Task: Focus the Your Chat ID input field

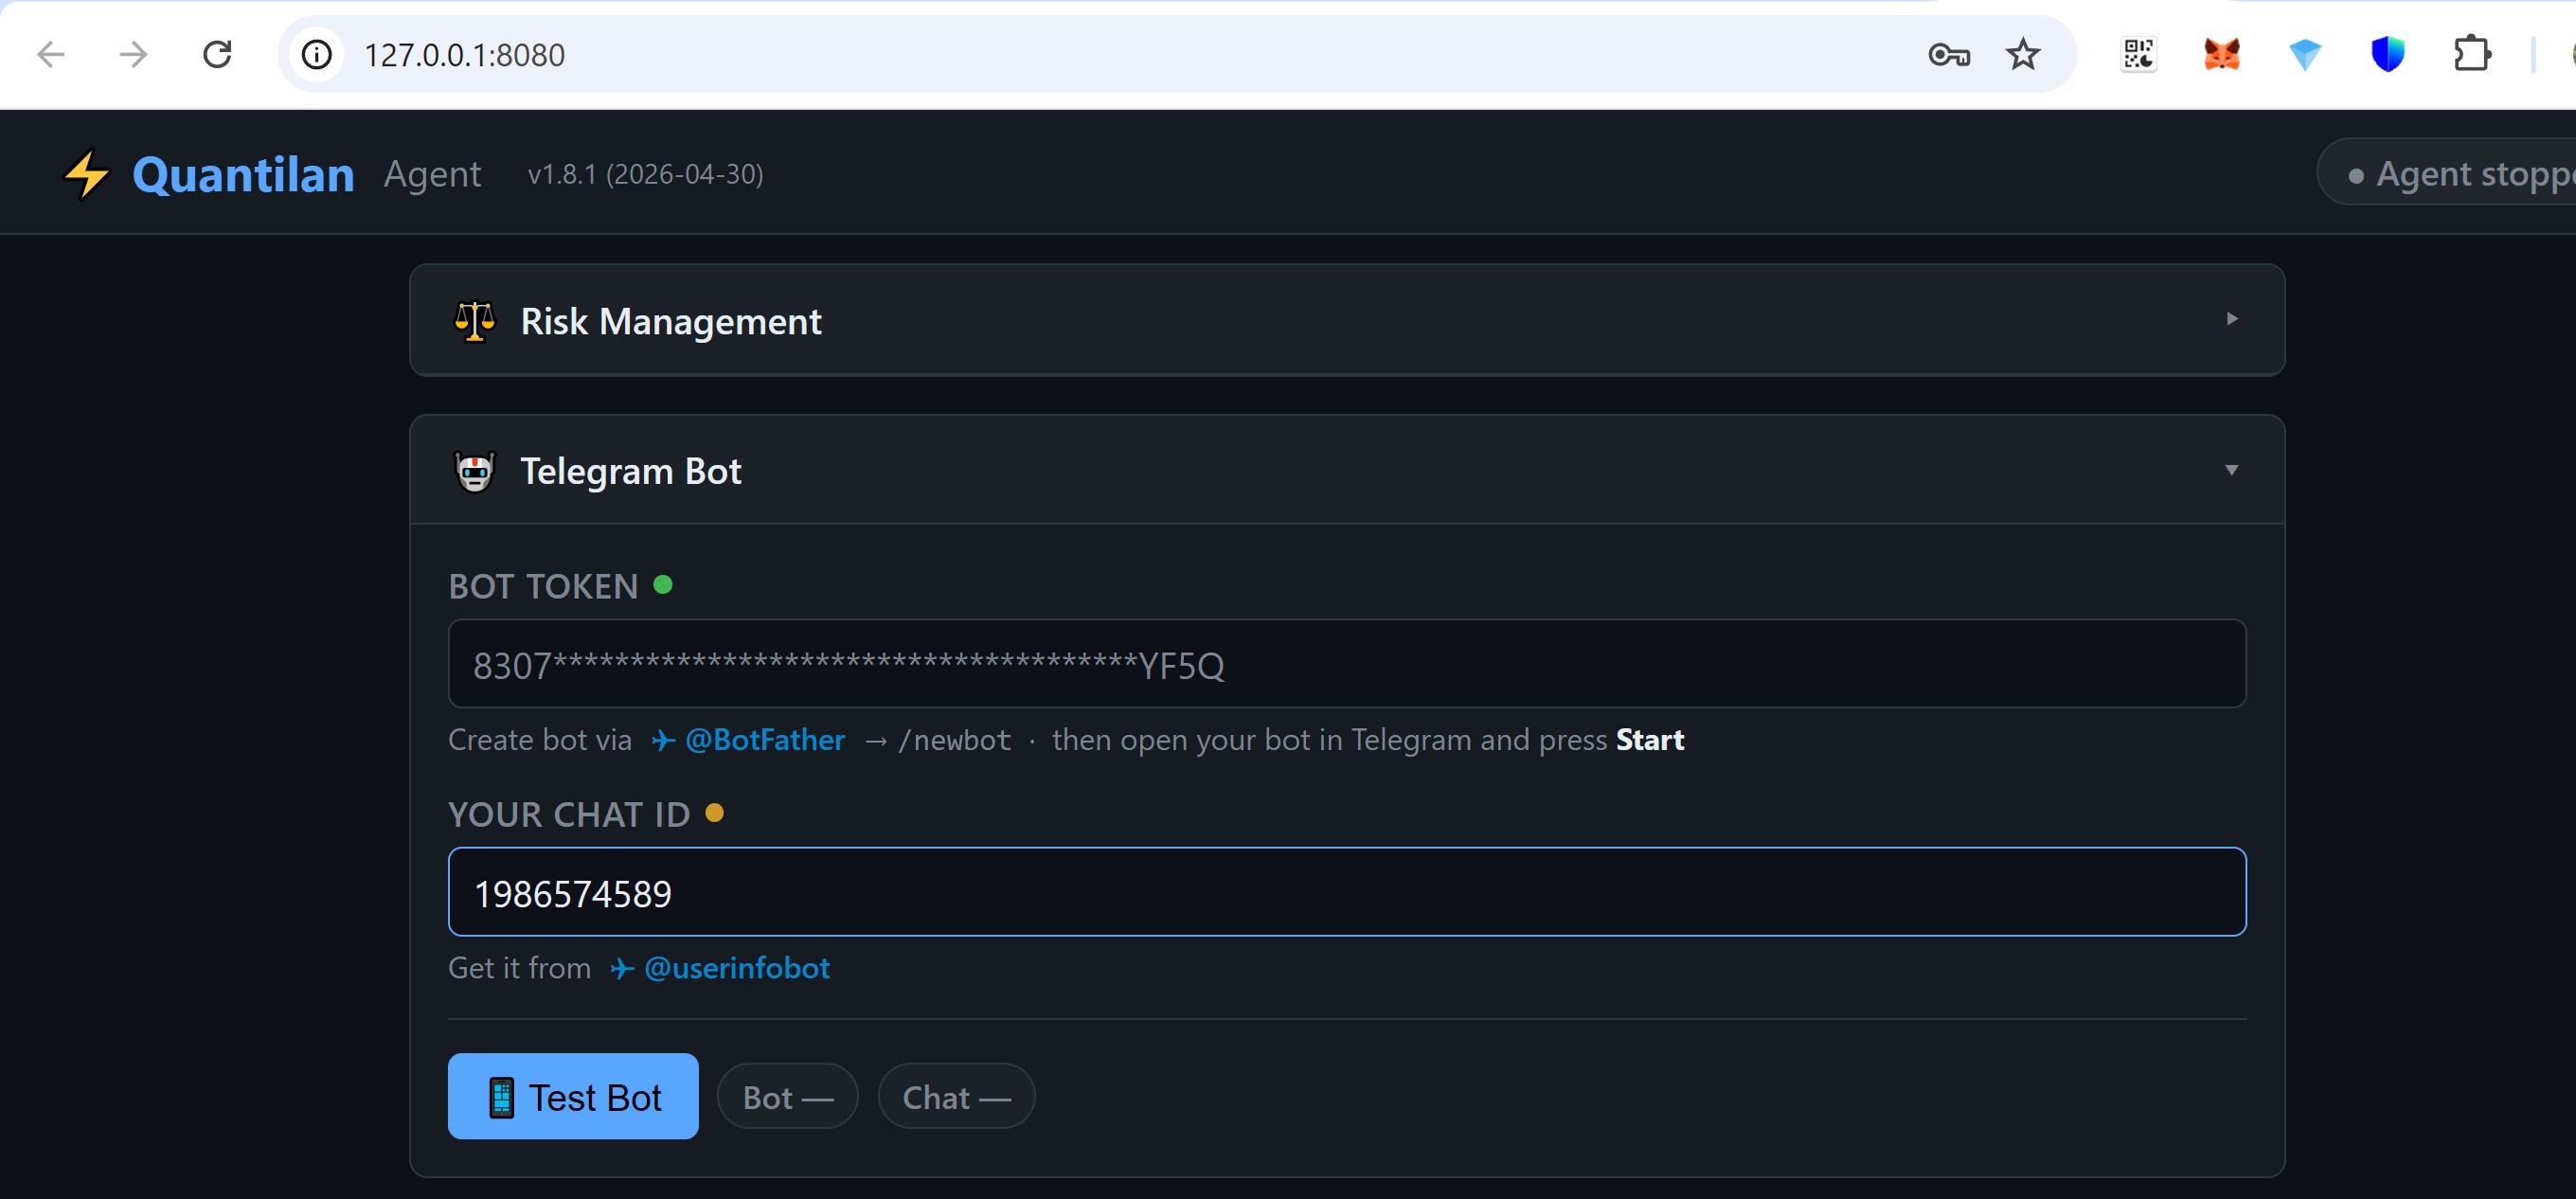Action: pos(1347,892)
